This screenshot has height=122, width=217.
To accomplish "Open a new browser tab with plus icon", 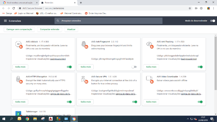I will (81, 2).
